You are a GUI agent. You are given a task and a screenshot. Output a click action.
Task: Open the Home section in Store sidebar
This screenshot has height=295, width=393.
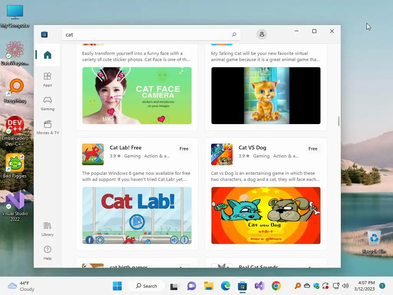tap(47, 55)
